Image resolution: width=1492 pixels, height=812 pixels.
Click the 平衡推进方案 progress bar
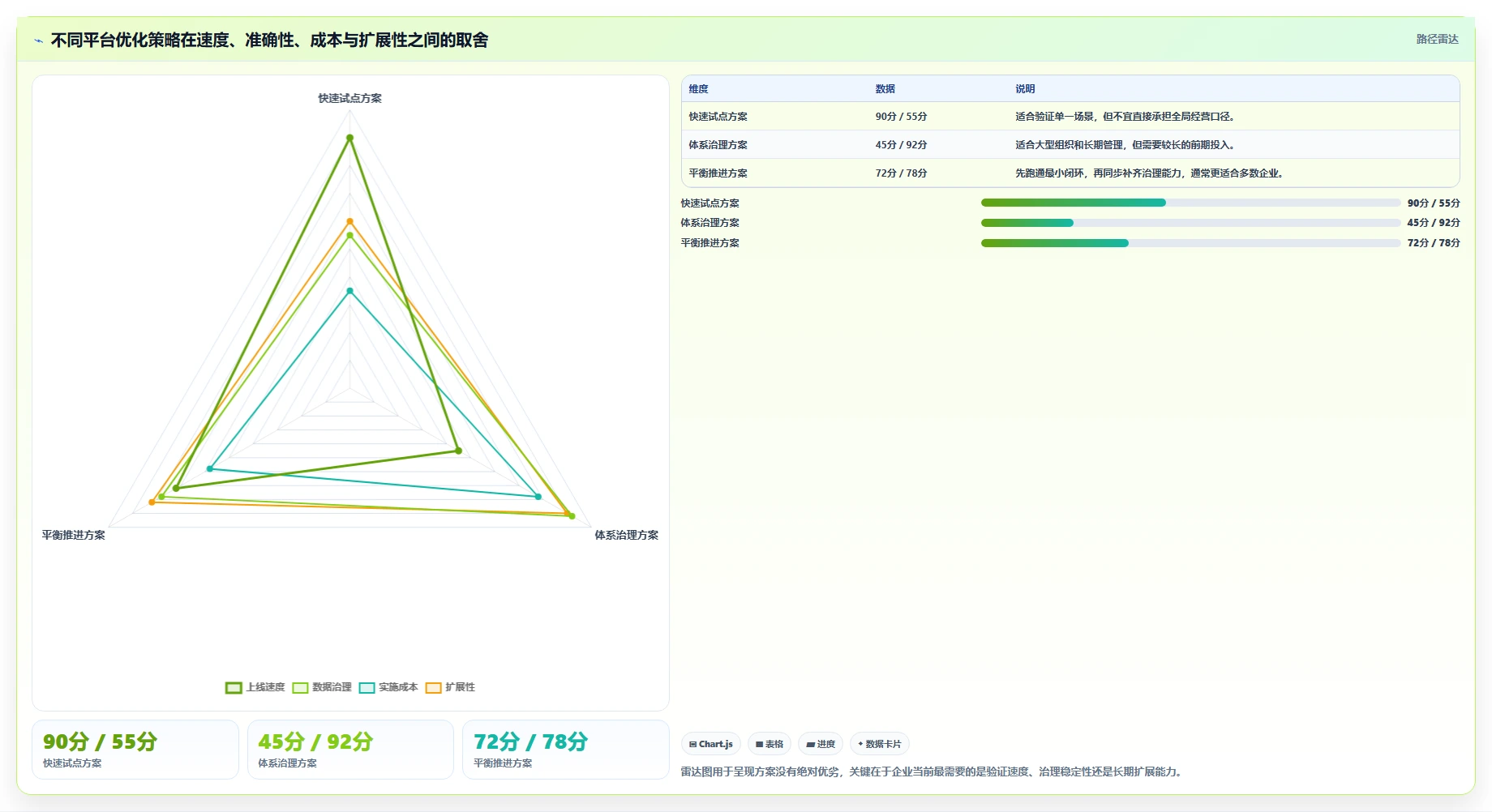point(1190,243)
